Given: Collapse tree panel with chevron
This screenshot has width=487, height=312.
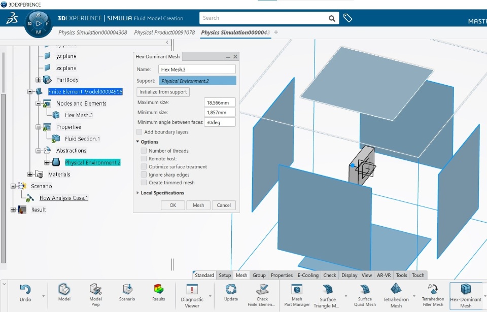Looking at the screenshot, I should click(167, 42).
